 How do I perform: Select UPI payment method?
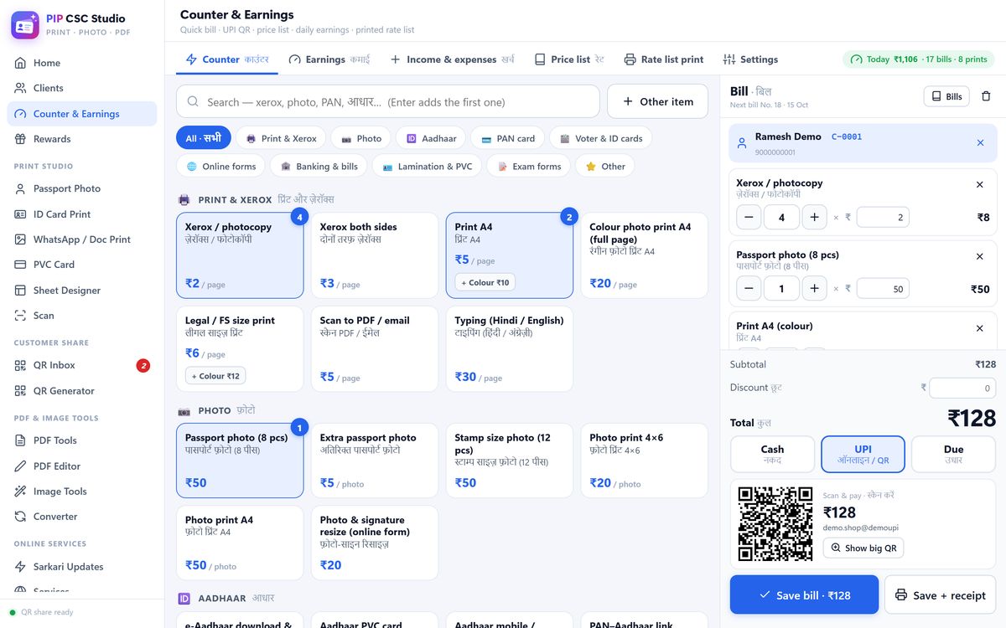point(863,455)
